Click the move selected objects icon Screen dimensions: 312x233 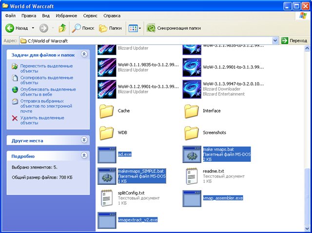15,66
